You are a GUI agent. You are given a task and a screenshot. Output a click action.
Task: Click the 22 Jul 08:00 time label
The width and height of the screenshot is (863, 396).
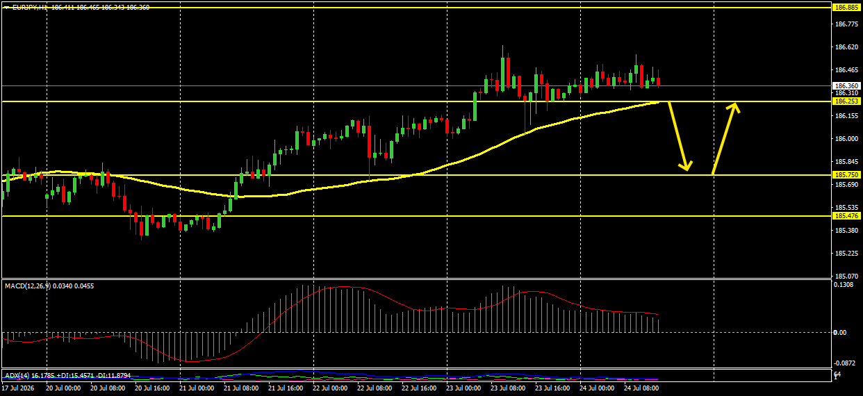click(374, 388)
